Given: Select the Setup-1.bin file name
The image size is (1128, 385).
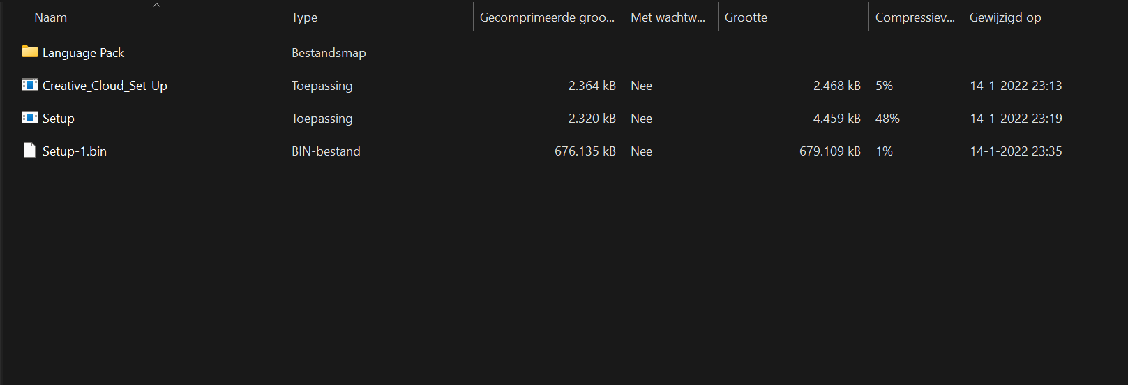Looking at the screenshot, I should [74, 151].
